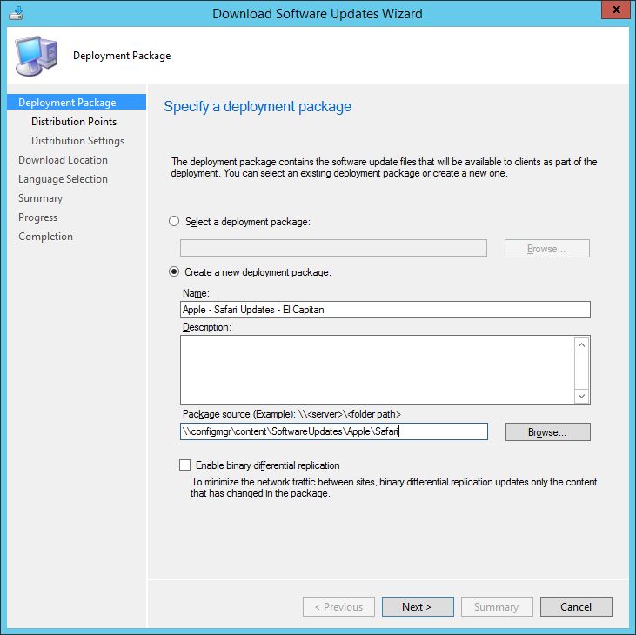636x635 pixels.
Task: Go to the Download Location step
Action: tap(63, 160)
